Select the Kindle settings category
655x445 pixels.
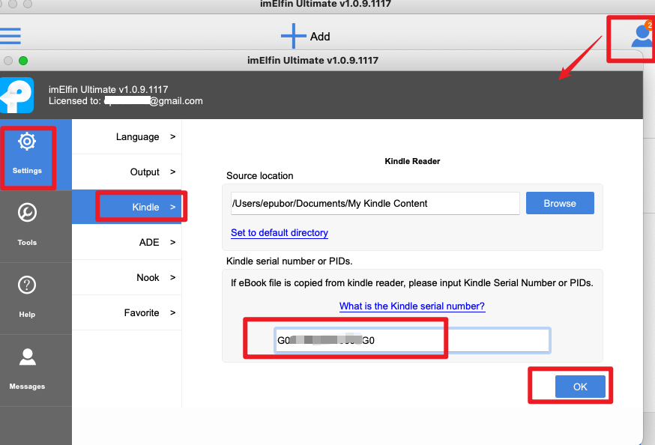coord(127,207)
